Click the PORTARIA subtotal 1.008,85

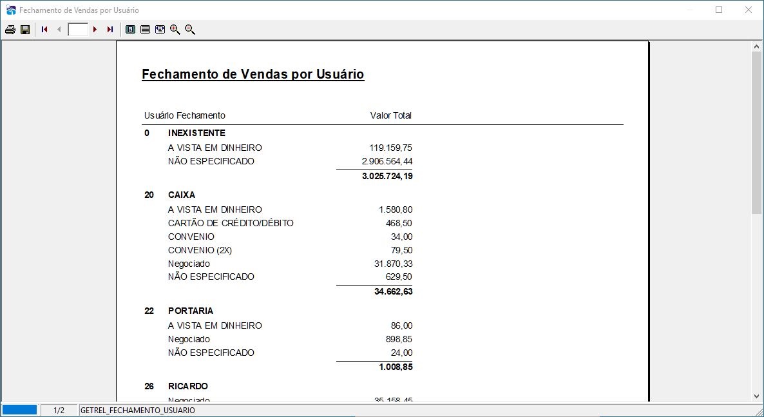(x=396, y=367)
